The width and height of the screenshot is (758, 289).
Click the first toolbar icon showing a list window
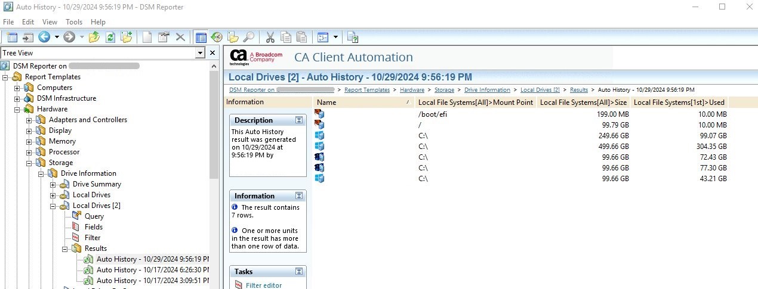(13, 37)
